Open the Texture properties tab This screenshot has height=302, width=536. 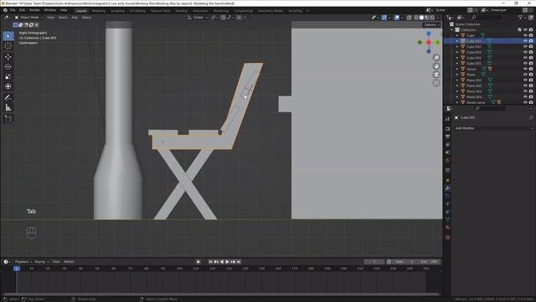[448, 237]
